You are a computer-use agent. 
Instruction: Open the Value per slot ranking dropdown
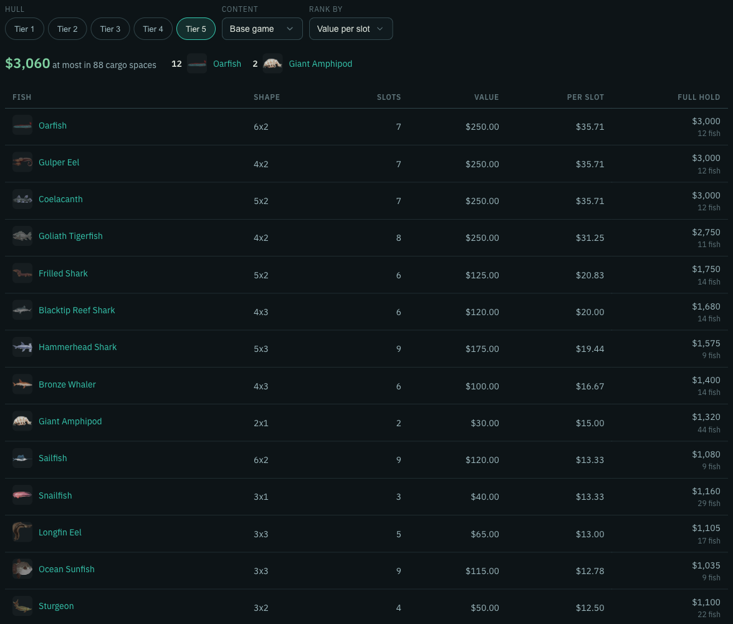[350, 29]
